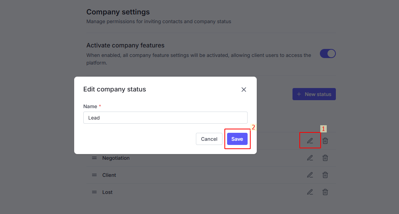Screen dimensions: 399x214
Task: Select the drag handle beside Lost
Action: pos(94,192)
